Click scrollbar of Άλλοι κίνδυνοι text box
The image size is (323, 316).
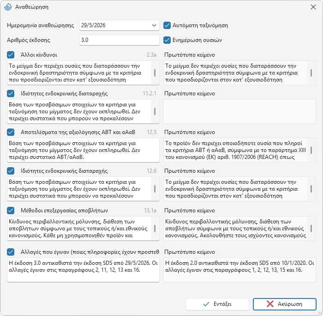pos(155,73)
